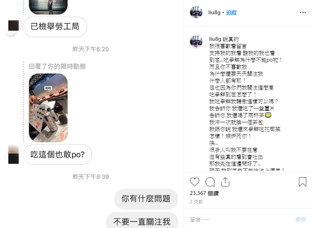Save the post with the bookmark icon

tap(302, 182)
